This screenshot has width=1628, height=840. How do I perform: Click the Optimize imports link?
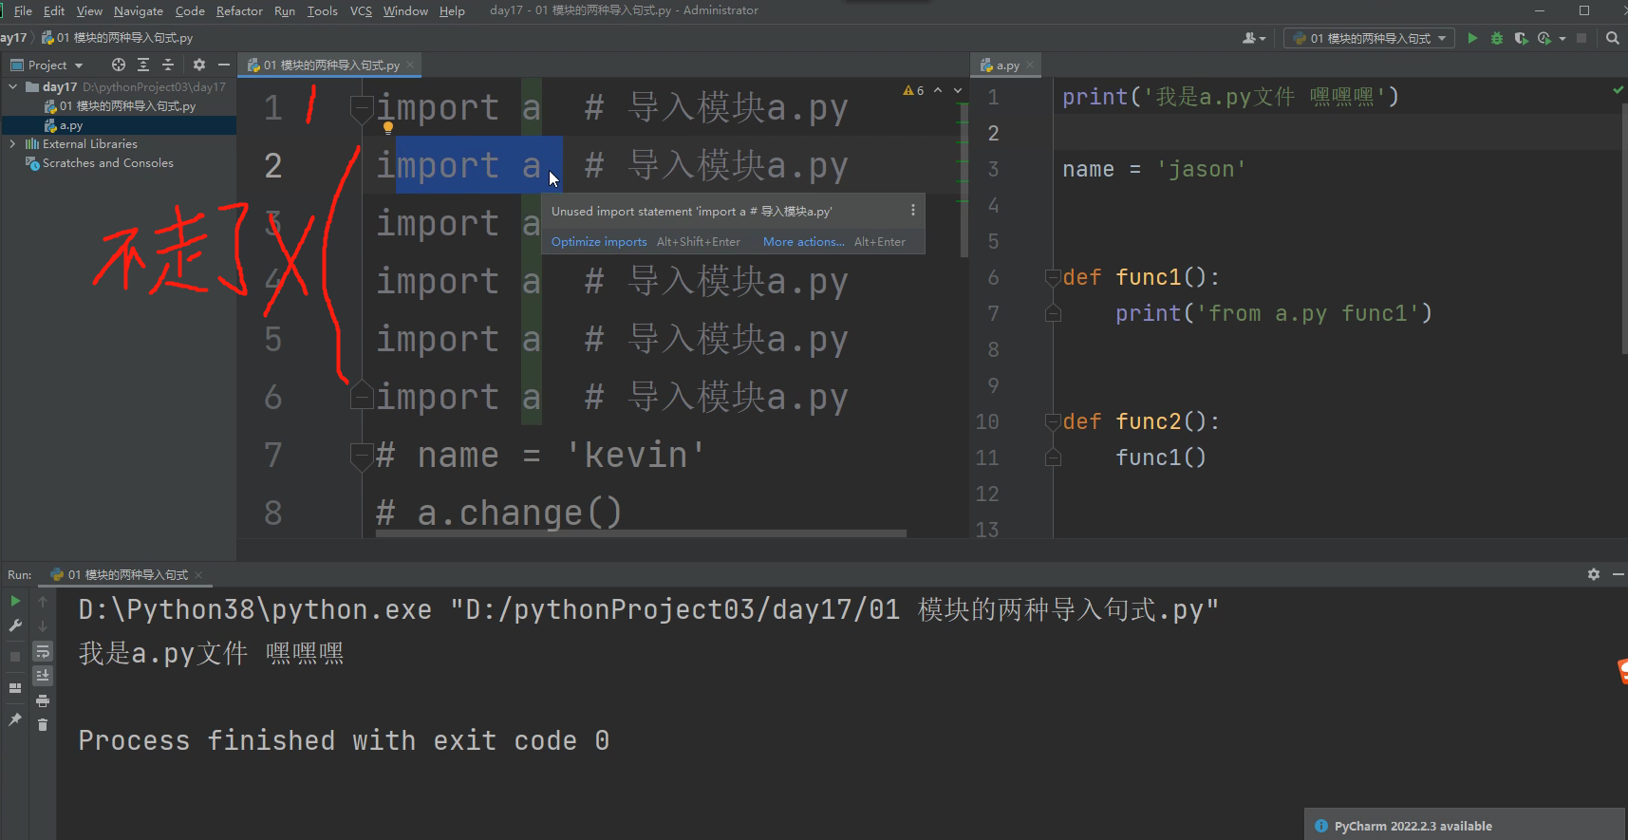click(x=599, y=242)
